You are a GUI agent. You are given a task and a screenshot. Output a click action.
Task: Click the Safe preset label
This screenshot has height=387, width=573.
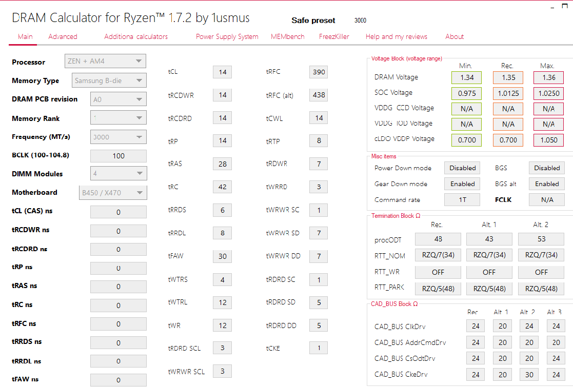coord(313,21)
